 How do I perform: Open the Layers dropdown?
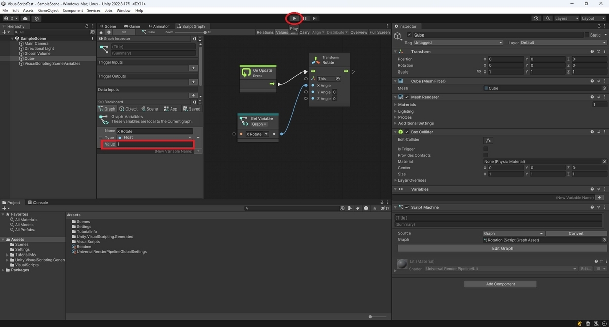tap(566, 19)
